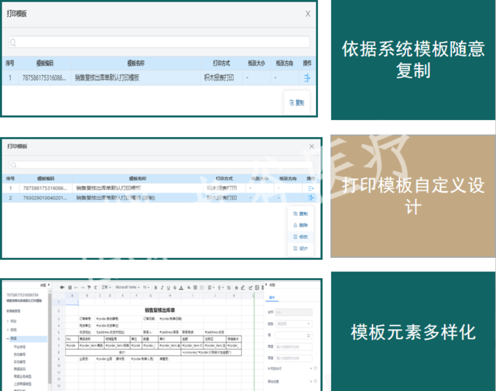The image size is (496, 391).
Task: Select the 模板名称 column header in the top dialog
Action: (x=136, y=63)
